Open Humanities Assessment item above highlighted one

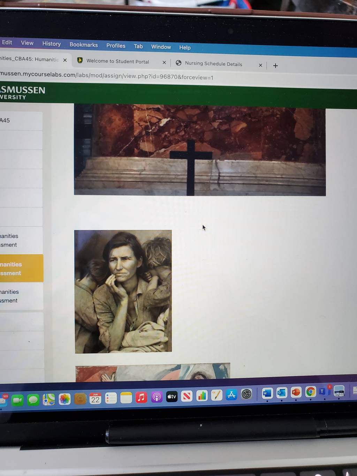pos(21,240)
